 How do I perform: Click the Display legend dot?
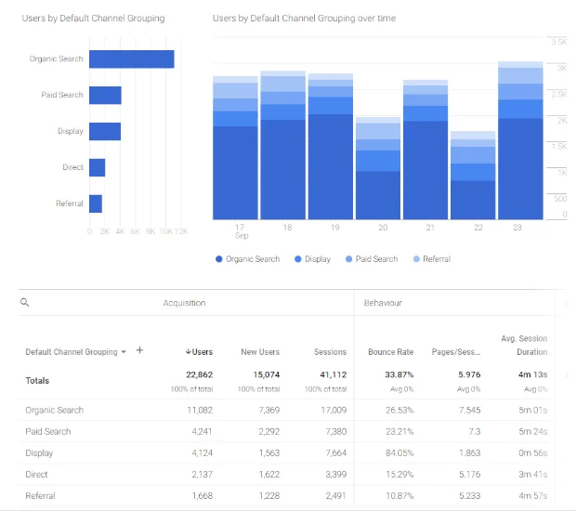coord(297,259)
